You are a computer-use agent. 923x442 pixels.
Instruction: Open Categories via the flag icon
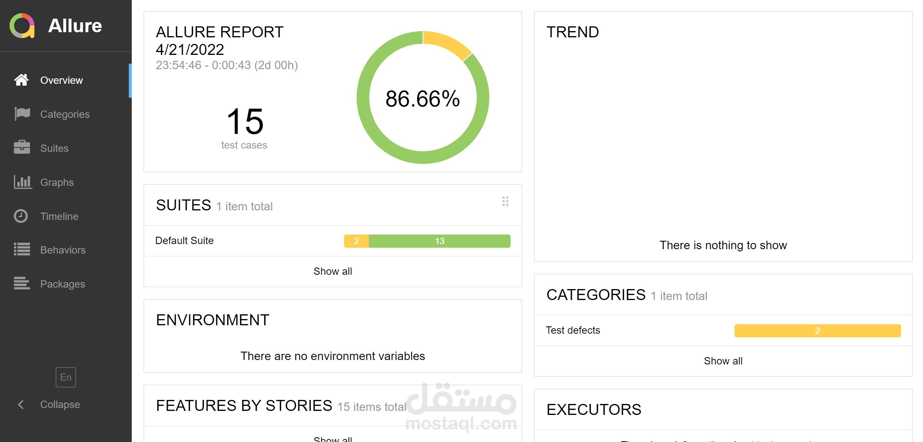pos(22,114)
